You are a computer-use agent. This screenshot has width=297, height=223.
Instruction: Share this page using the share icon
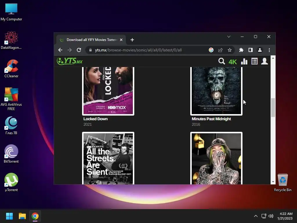(x=220, y=50)
